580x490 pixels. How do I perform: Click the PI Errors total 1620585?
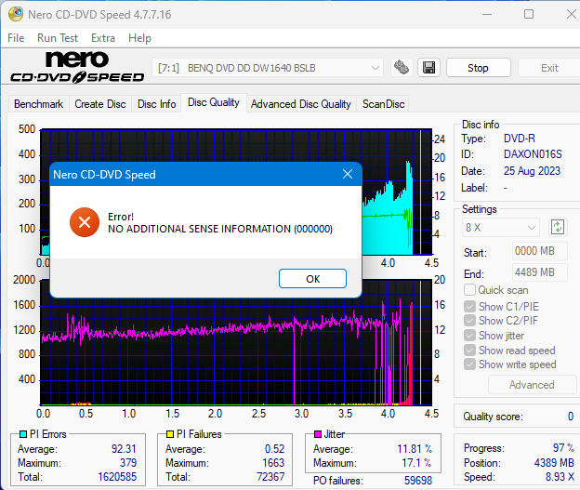coord(117,477)
